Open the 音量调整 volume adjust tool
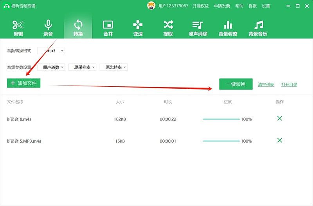Image resolution: width=313 pixels, height=206 pixels. (228, 28)
